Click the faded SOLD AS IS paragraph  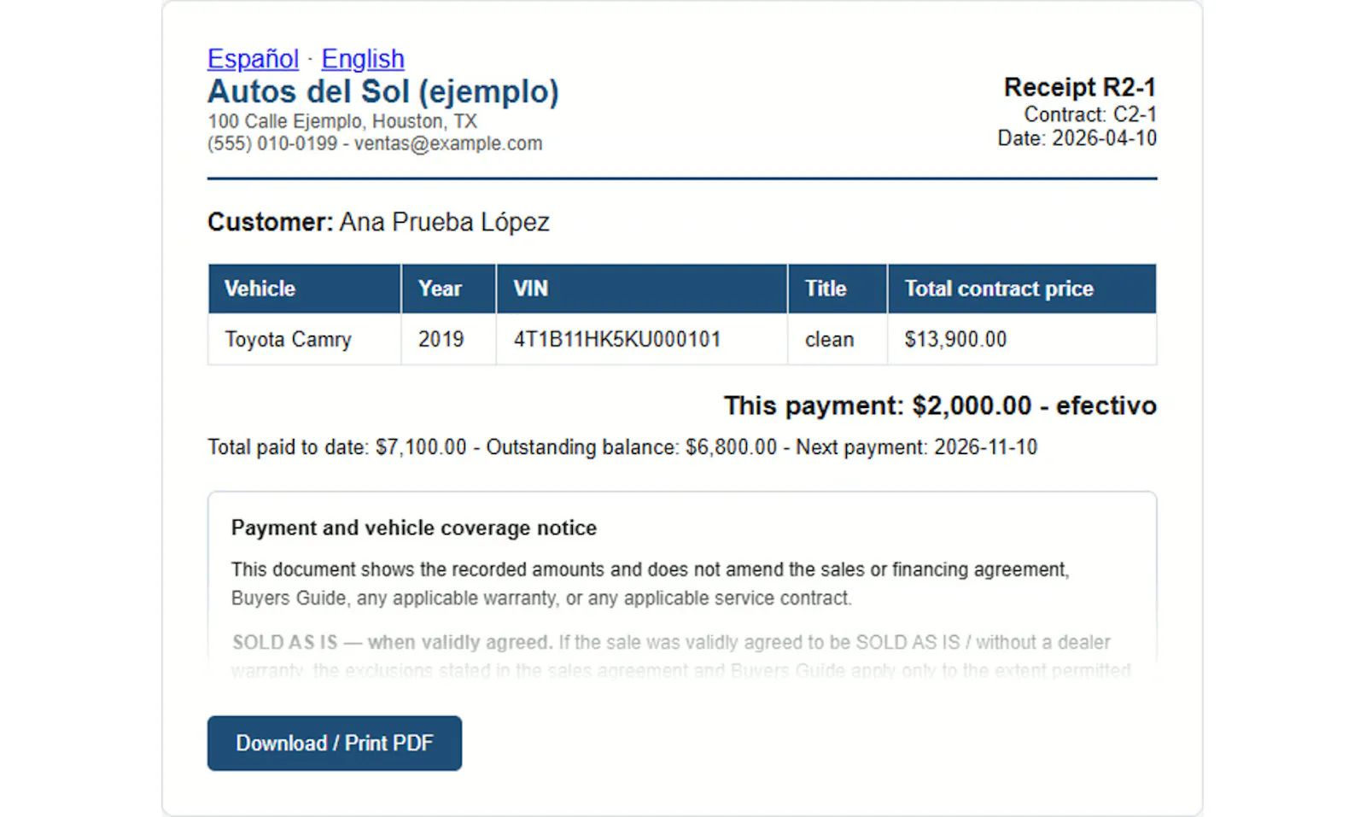point(681,656)
